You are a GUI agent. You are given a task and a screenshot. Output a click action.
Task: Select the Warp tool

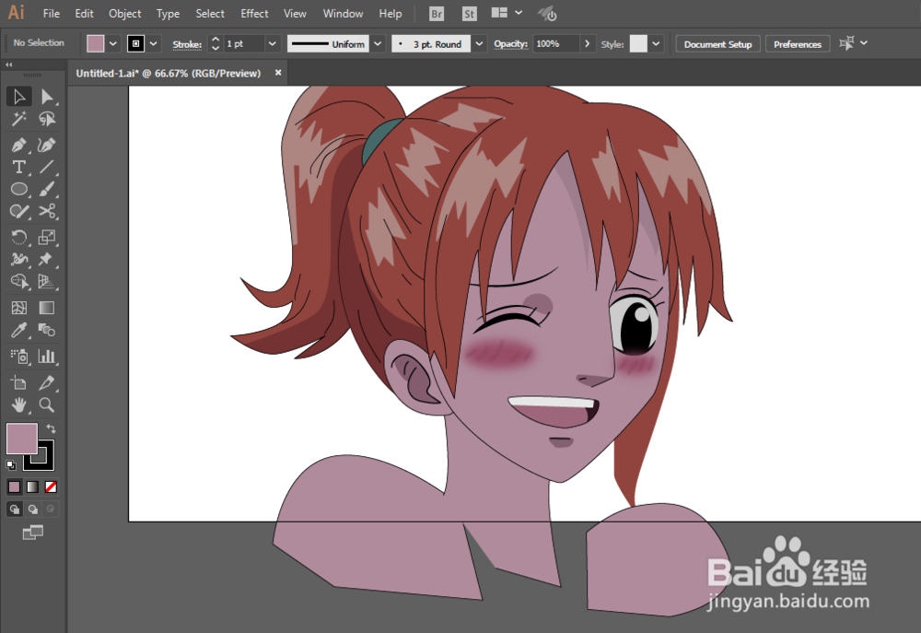(18, 259)
